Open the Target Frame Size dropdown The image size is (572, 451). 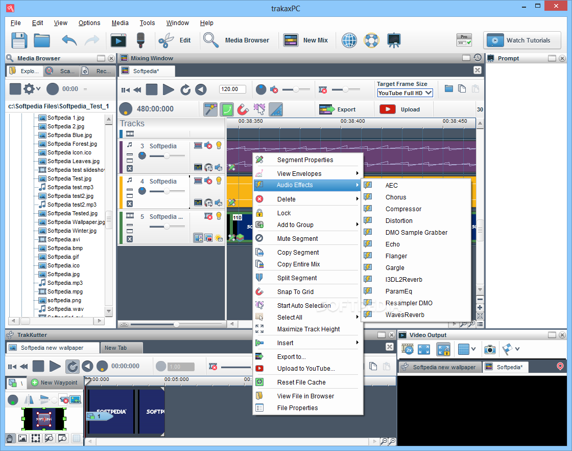[405, 93]
